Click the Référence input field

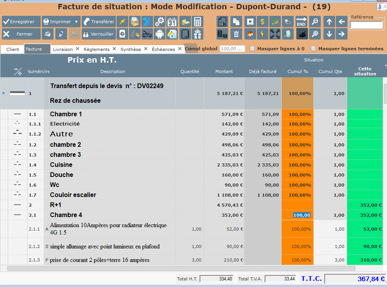coord(366,25)
